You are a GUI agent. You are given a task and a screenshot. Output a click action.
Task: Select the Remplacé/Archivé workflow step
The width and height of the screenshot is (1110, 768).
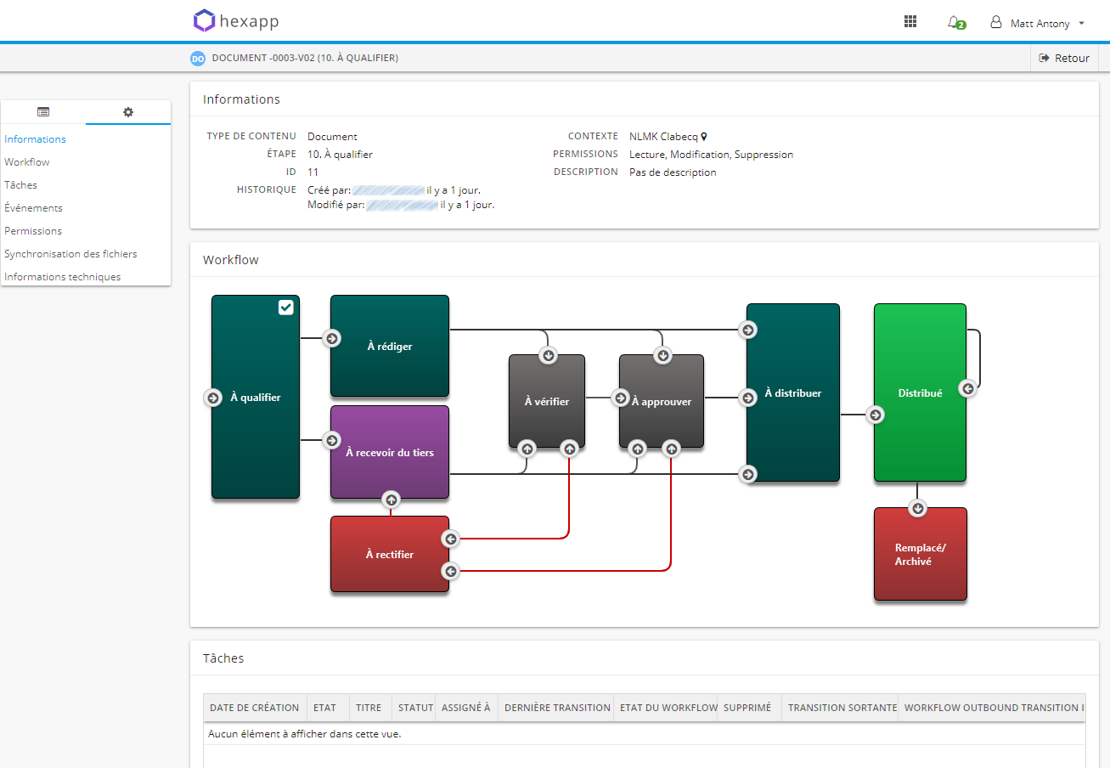tap(921, 554)
